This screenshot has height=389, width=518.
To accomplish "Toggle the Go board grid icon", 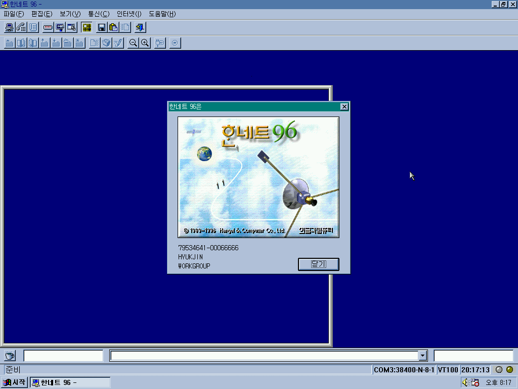I will (x=87, y=27).
